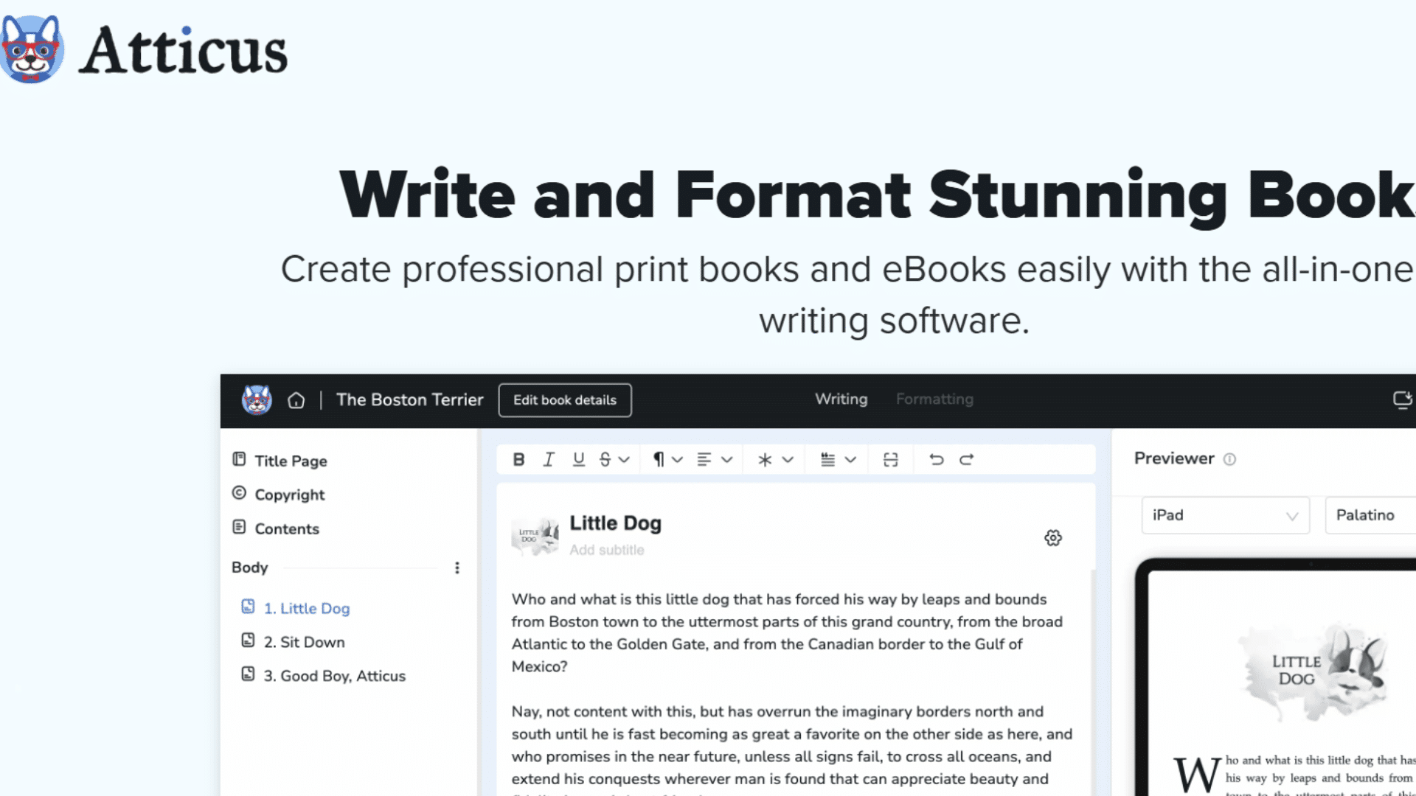This screenshot has height=796, width=1416.
Task: Open Title Page in sidebar
Action: click(x=291, y=461)
